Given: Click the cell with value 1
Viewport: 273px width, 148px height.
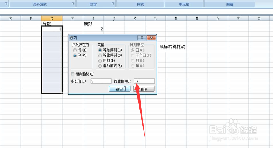Looking at the screenshot, I should coord(52,29).
